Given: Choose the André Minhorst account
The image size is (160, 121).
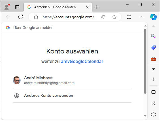Looking at the screenshot, I should pyautogui.click(x=72, y=80).
